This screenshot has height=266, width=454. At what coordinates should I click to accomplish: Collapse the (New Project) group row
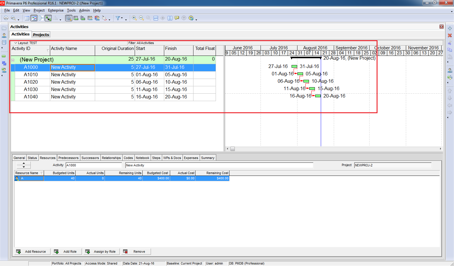13,60
